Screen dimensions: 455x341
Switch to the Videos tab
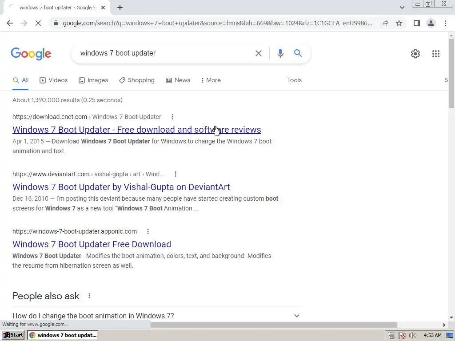coord(54,80)
